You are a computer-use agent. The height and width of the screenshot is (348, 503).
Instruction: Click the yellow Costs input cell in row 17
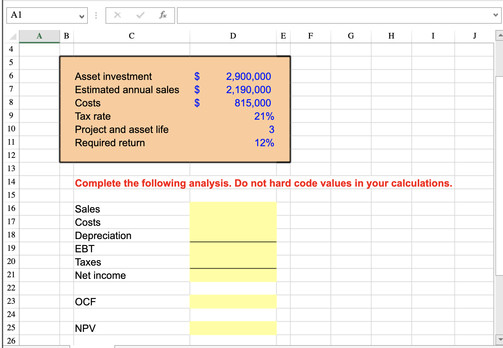tap(233, 222)
